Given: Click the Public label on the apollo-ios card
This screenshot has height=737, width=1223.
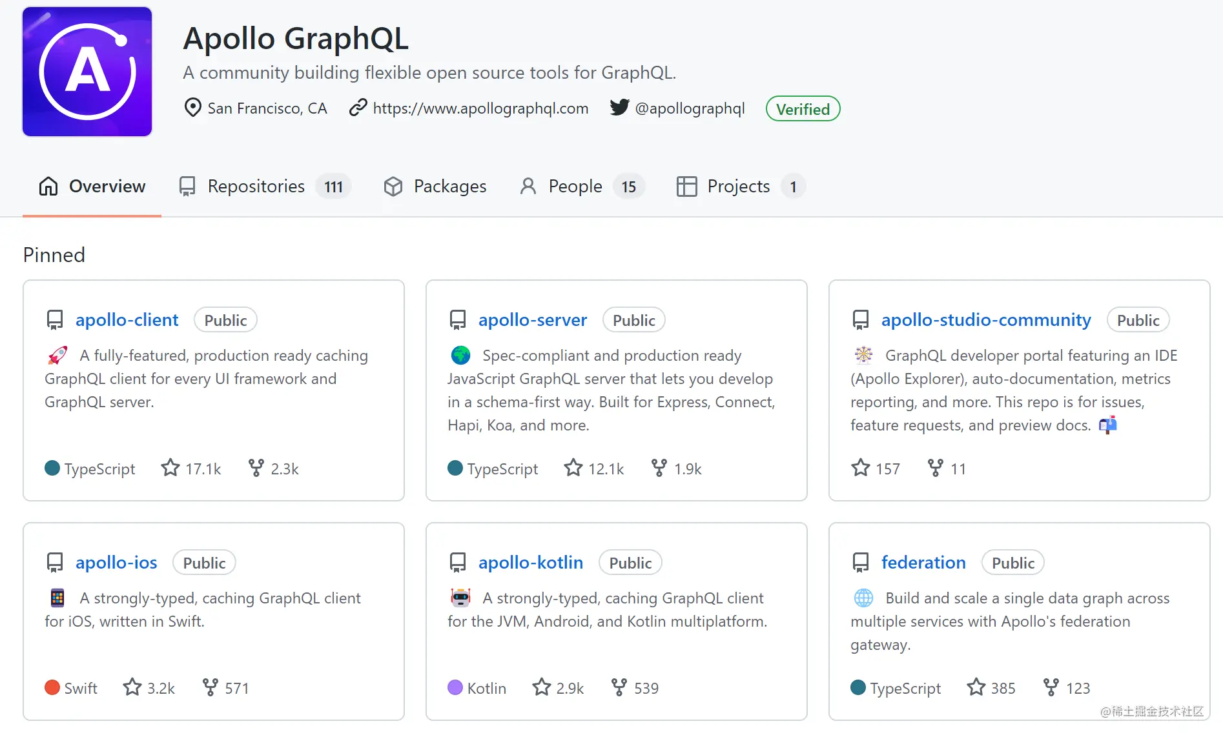Looking at the screenshot, I should 204,563.
